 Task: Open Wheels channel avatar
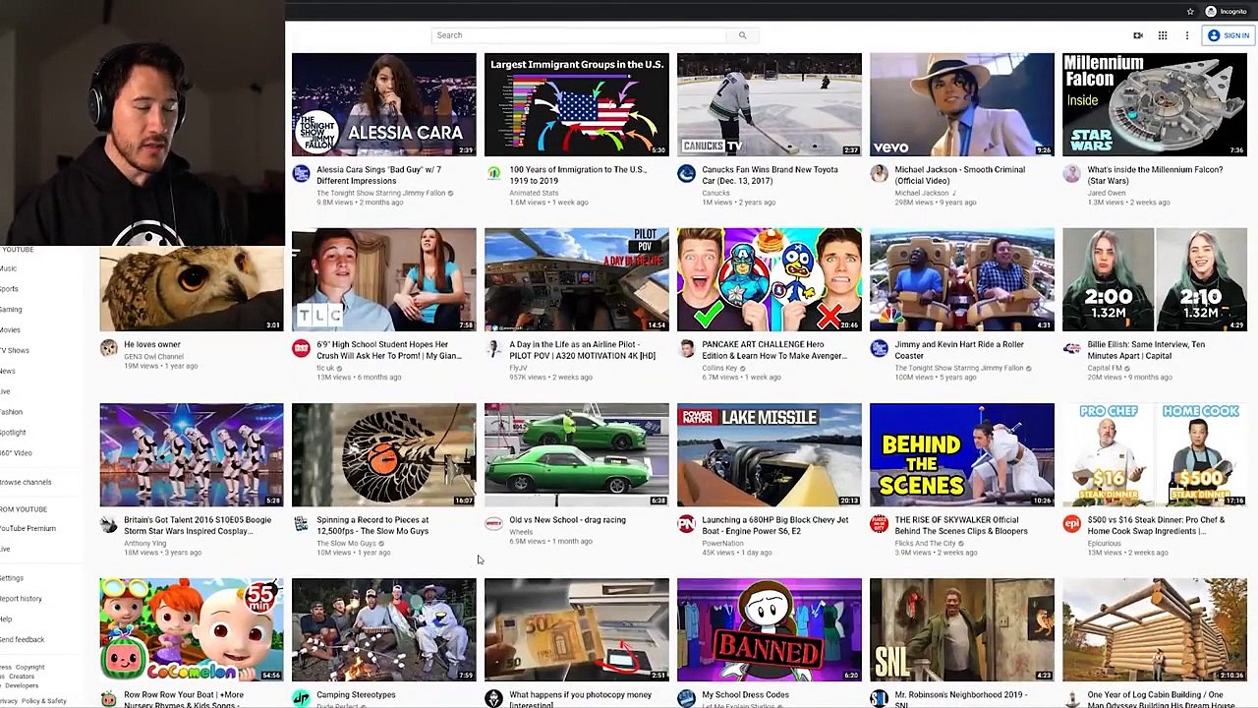tap(493, 524)
